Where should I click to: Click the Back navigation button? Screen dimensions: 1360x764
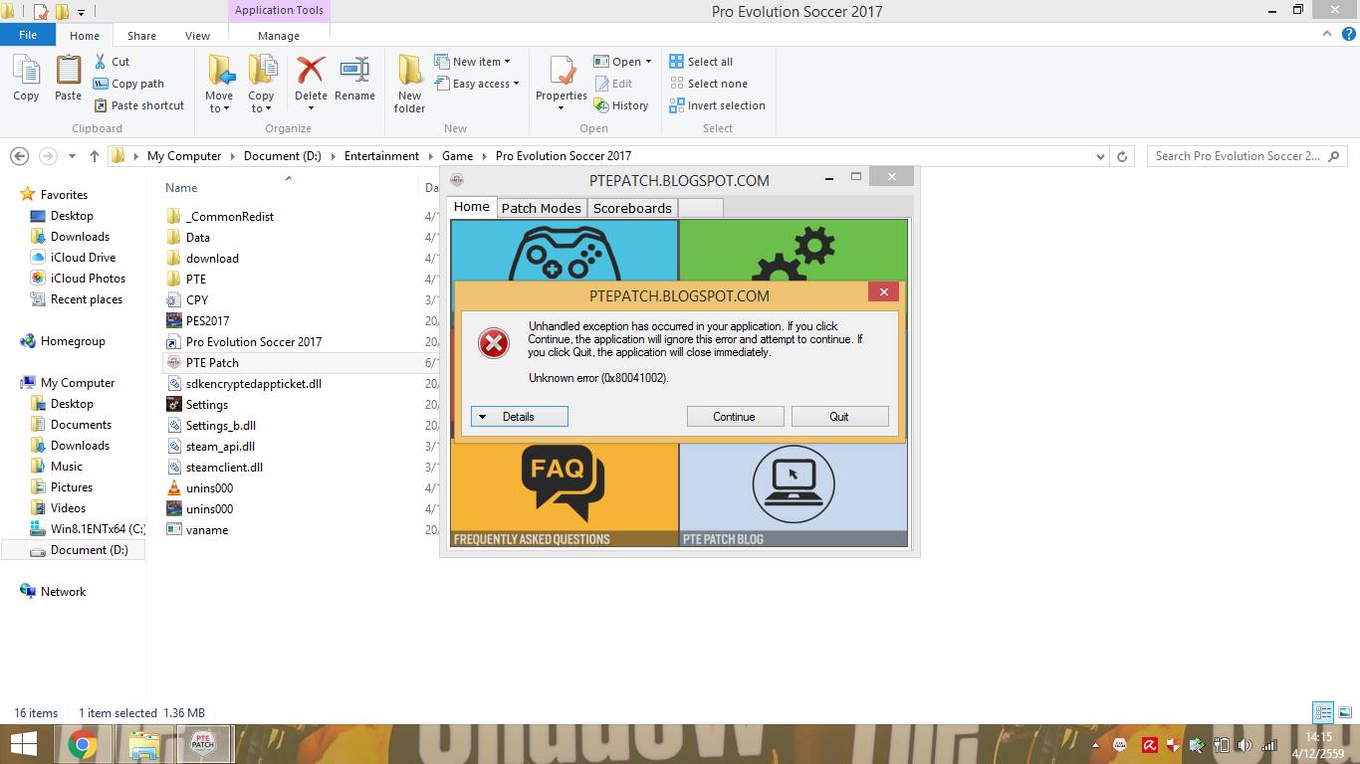(x=19, y=156)
